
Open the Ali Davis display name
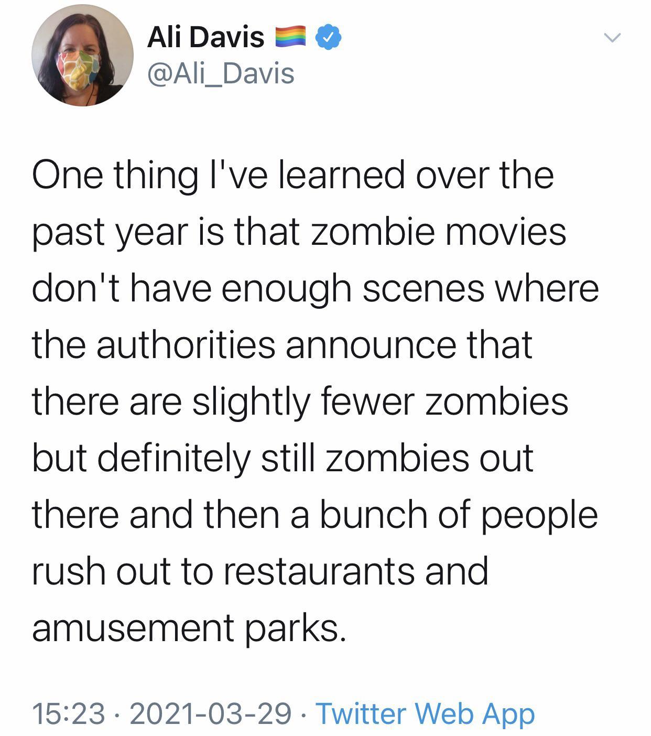point(206,38)
